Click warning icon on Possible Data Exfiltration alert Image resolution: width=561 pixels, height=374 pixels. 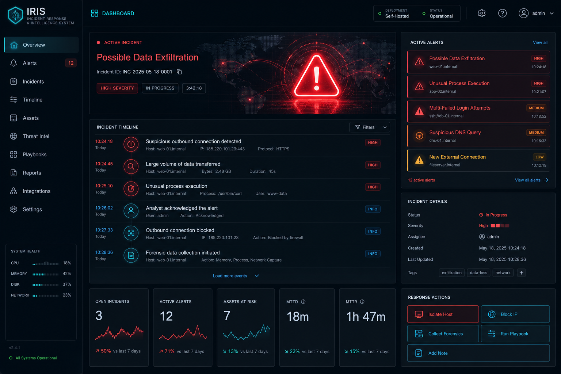click(419, 62)
